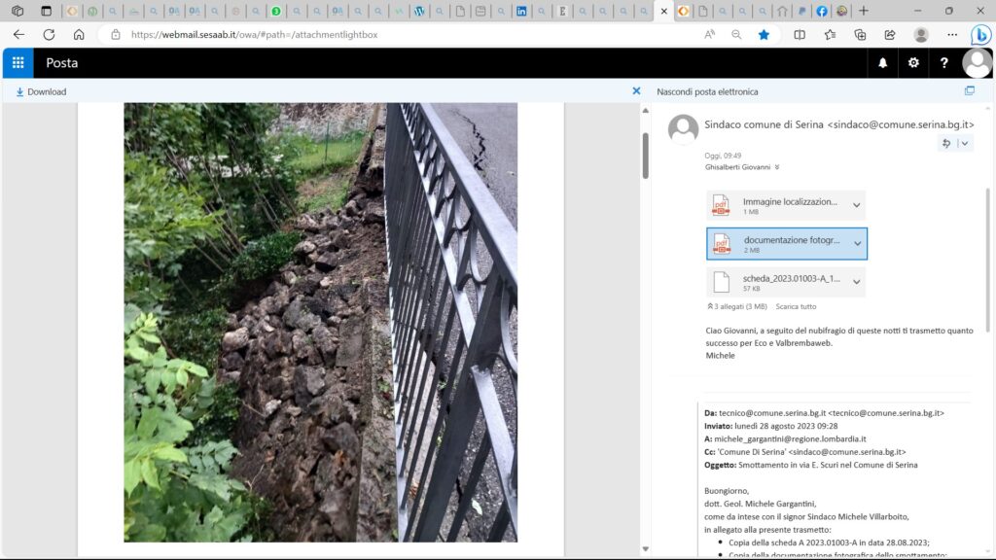Open dropdown for Immagine localizzazione attachment
Screen dimensions: 996x560
click(857, 205)
